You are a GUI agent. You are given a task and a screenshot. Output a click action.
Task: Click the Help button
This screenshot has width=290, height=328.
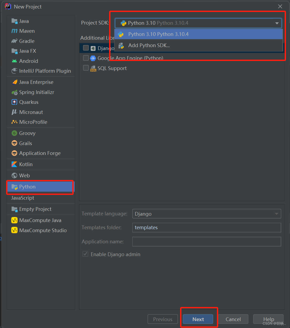(x=268, y=319)
